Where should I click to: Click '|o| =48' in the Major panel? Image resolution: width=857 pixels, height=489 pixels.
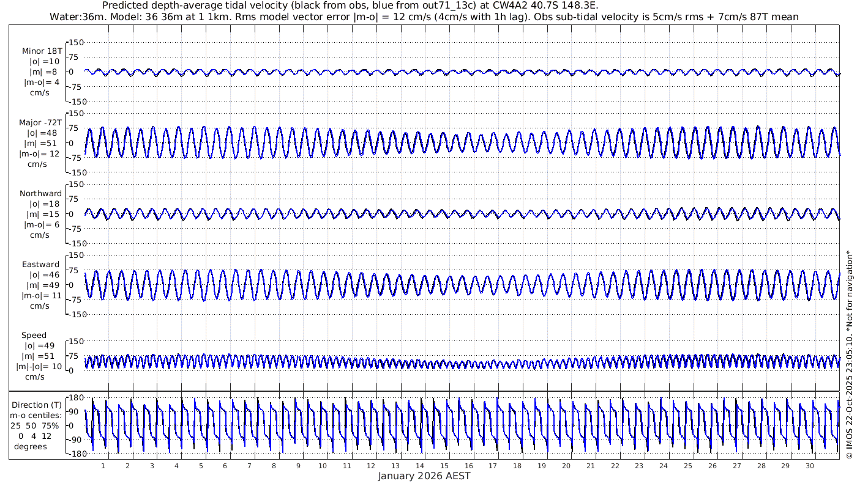(x=42, y=133)
